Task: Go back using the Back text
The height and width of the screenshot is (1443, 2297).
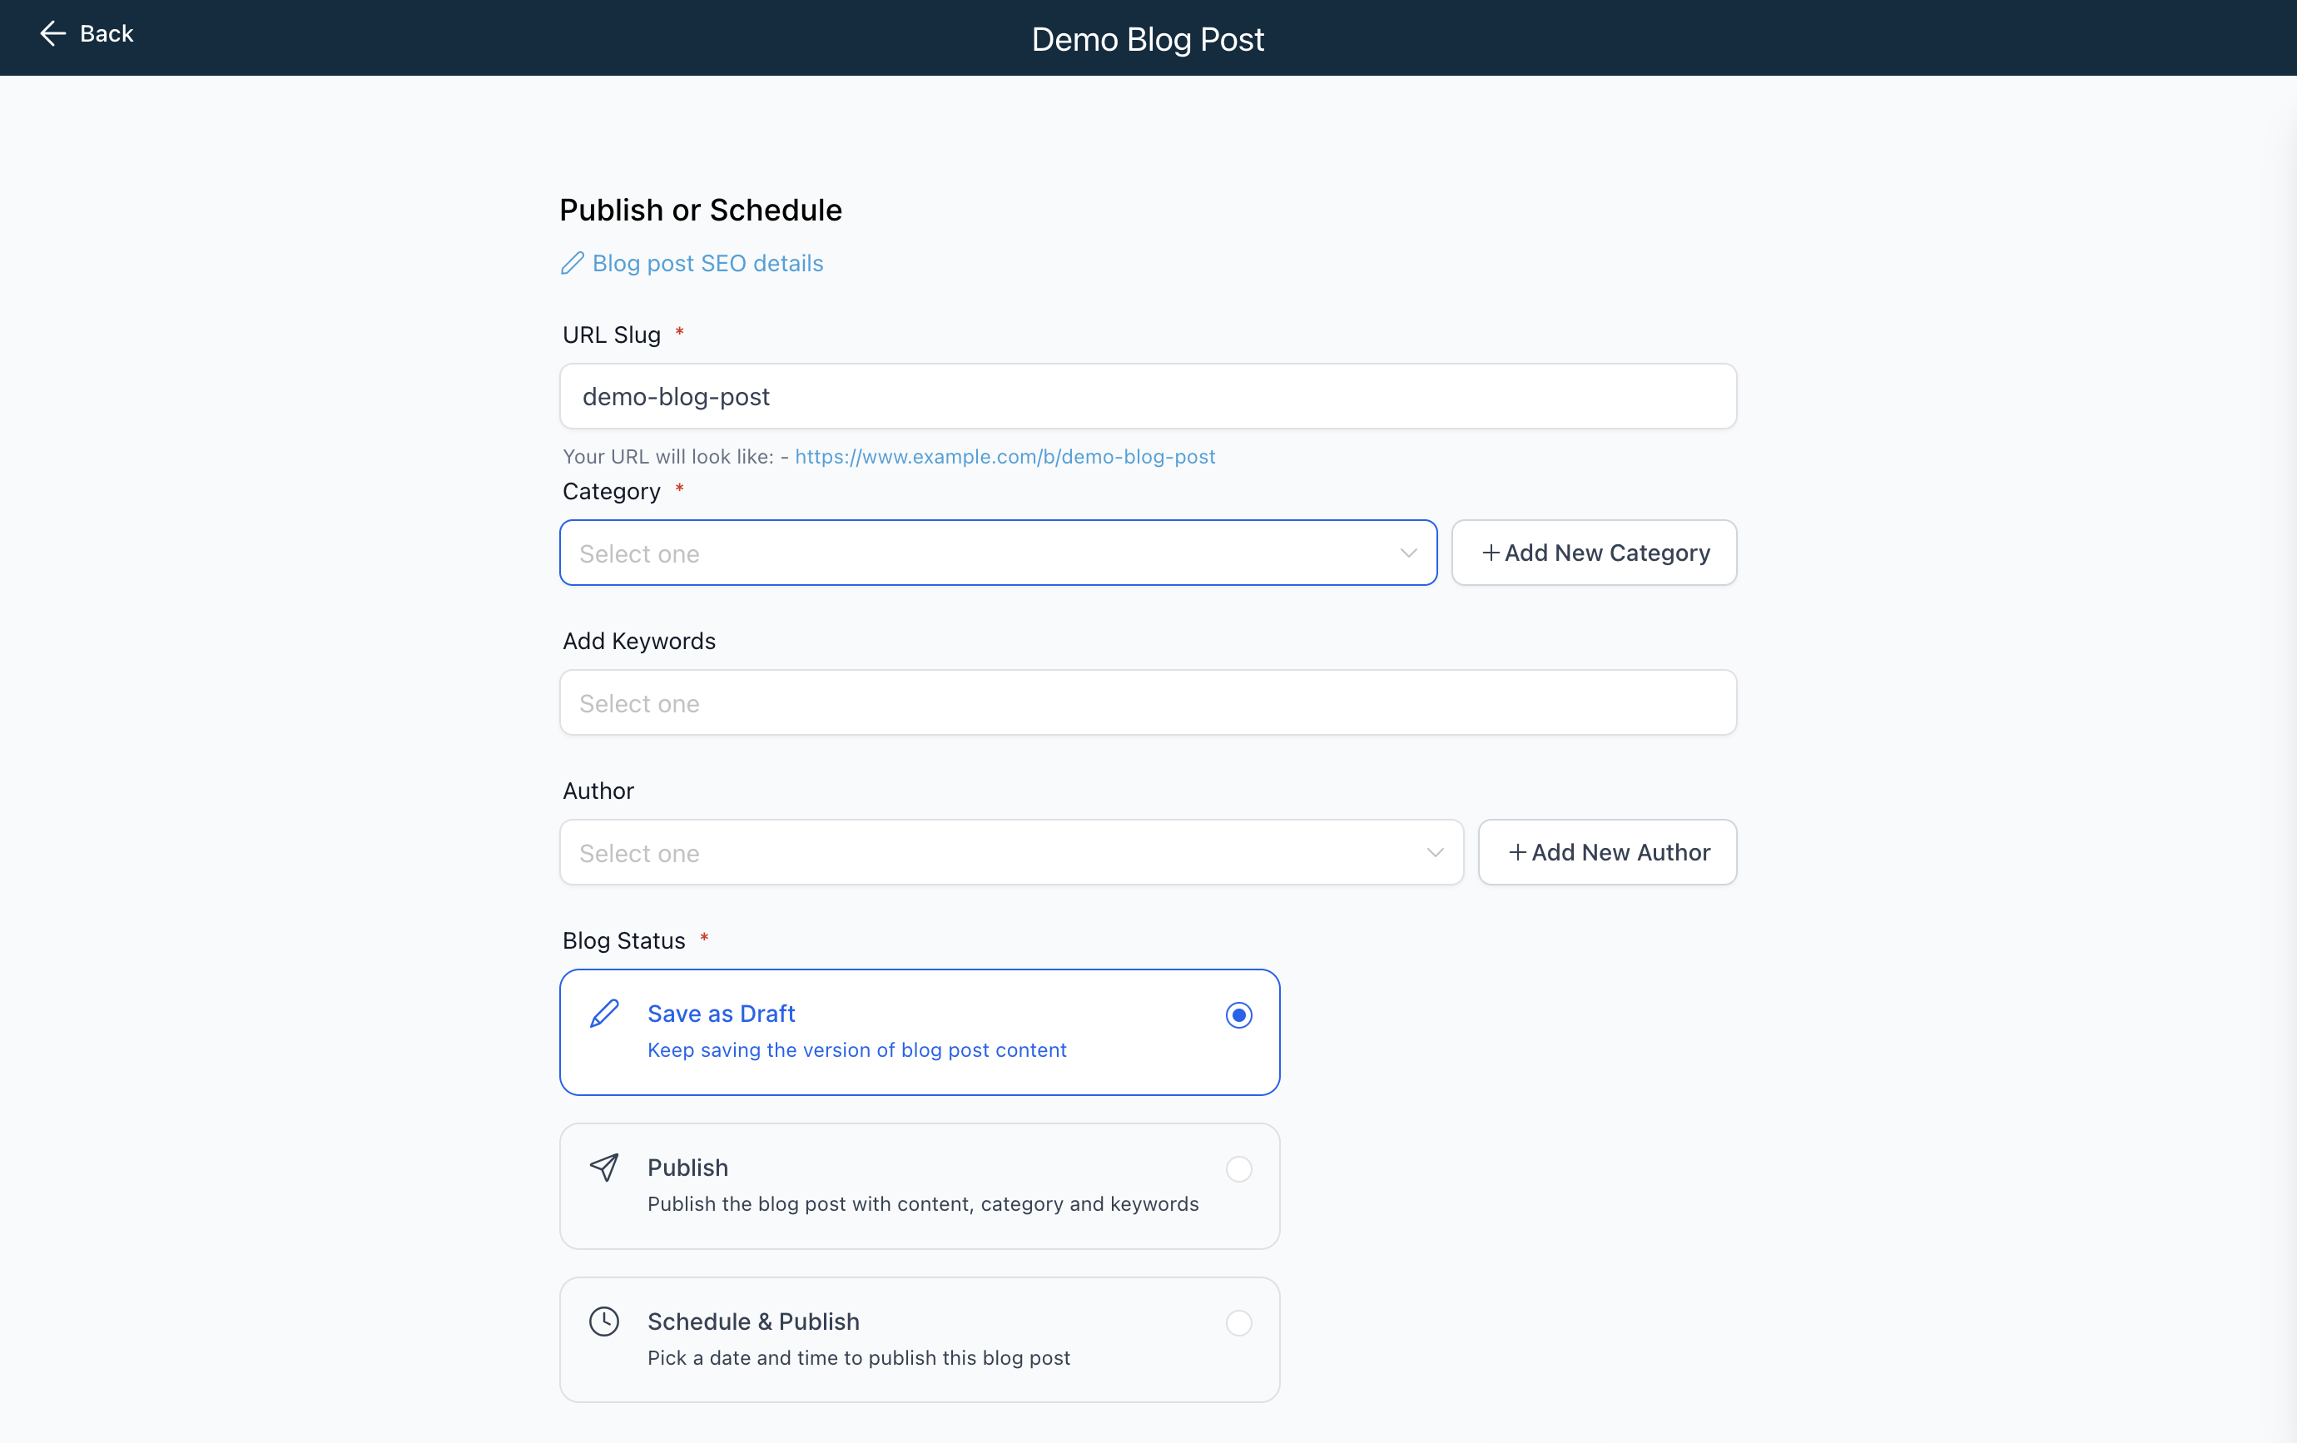Action: 107,33
